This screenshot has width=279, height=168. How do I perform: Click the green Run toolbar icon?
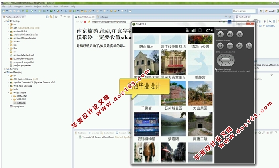(51, 11)
